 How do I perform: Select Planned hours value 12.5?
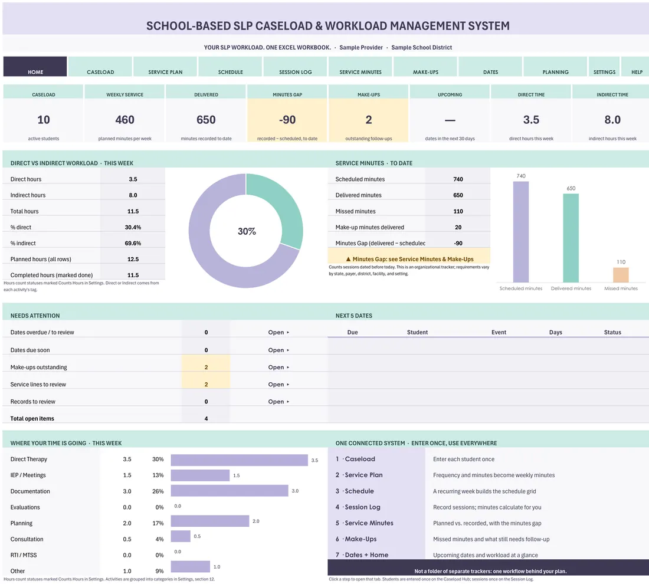coord(133,260)
